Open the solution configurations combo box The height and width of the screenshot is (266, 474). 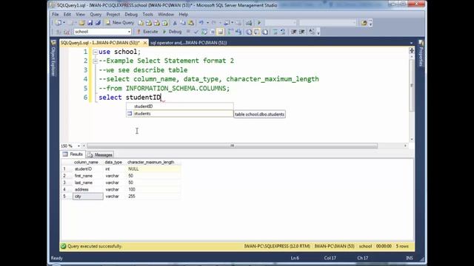[x=281, y=23]
